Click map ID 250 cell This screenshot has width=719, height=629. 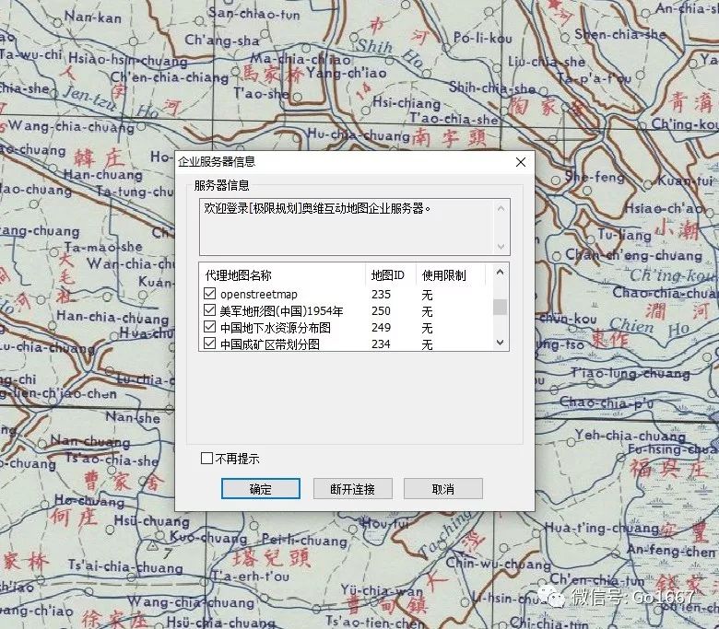(x=381, y=310)
